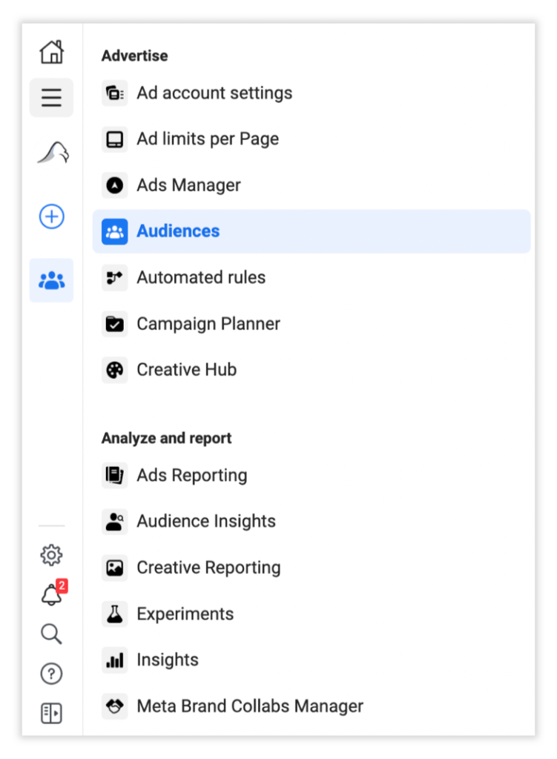
Task: Click the Creative Hub palette icon
Action: pos(115,371)
